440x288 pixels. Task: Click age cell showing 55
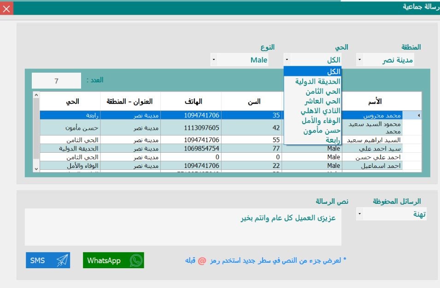pos(252,140)
